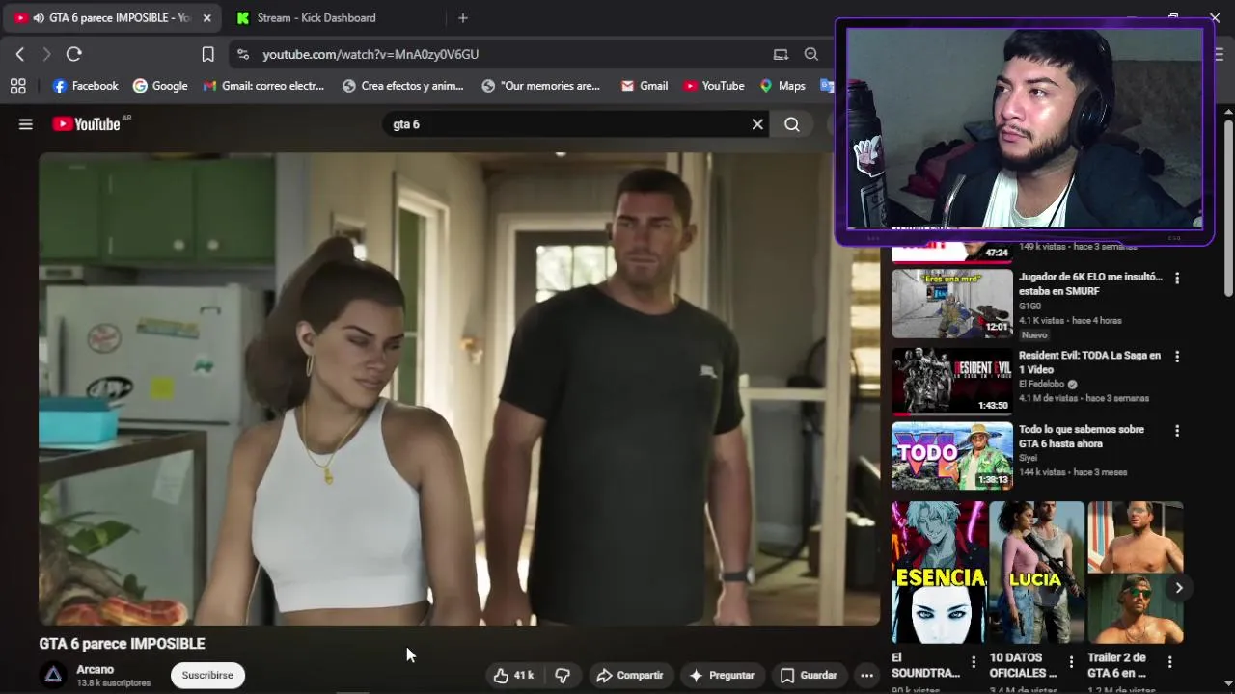Open site info icon beside the URL
The image size is (1235, 694).
[x=242, y=54]
